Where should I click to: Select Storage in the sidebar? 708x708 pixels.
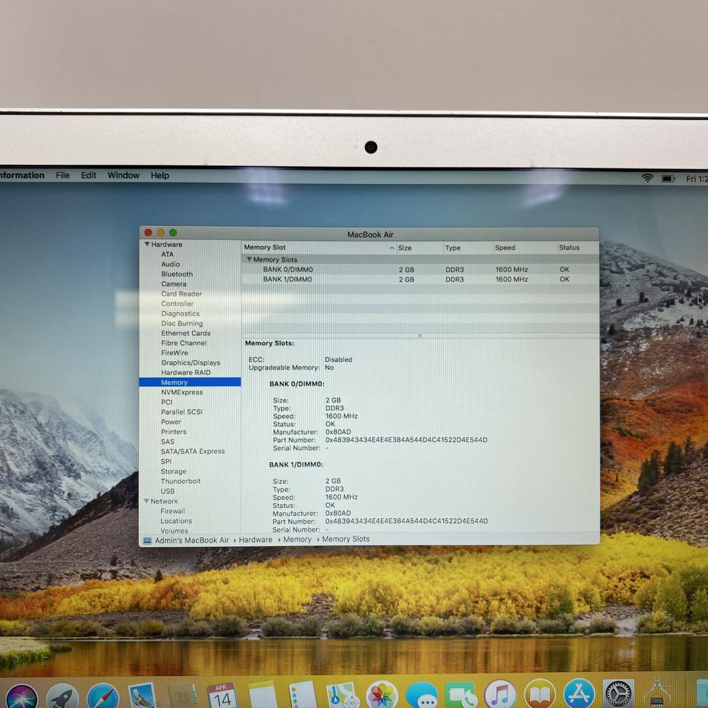coord(173,471)
